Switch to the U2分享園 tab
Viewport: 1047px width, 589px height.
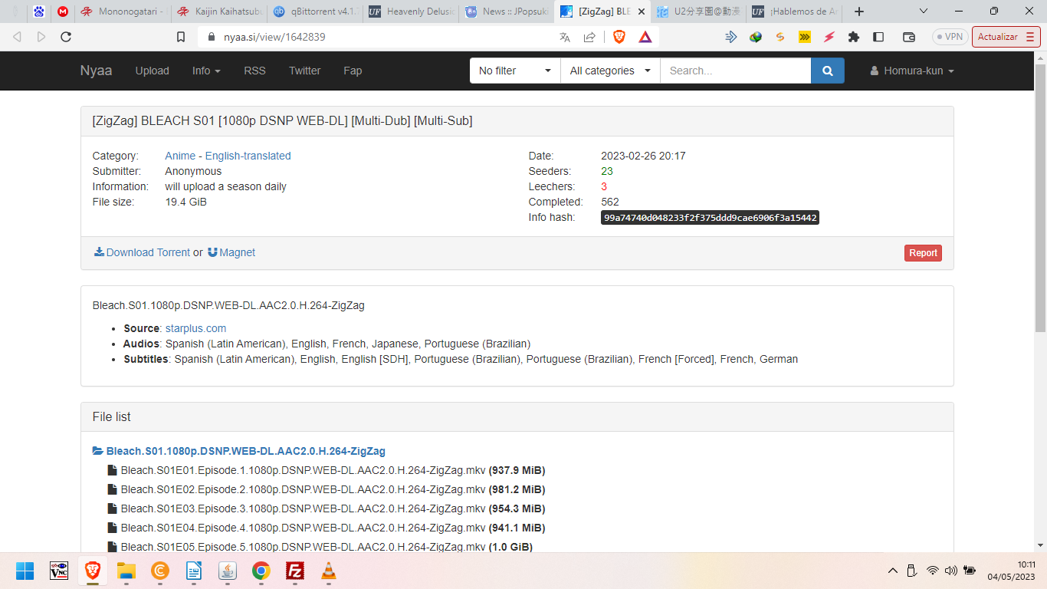pyautogui.click(x=697, y=12)
